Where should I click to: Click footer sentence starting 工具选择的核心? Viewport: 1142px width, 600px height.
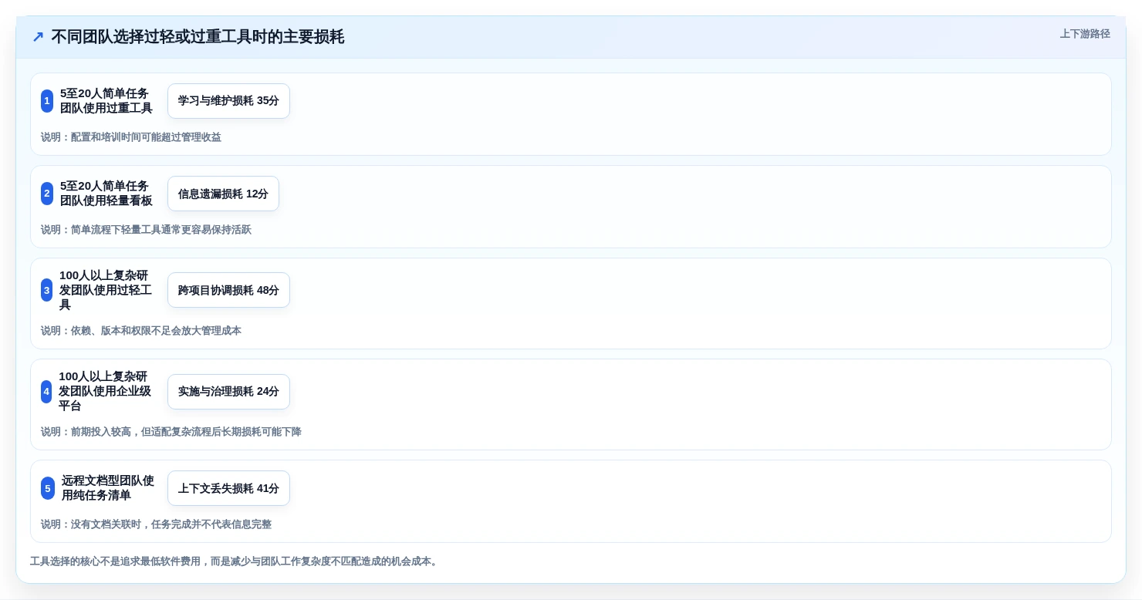pos(235,561)
